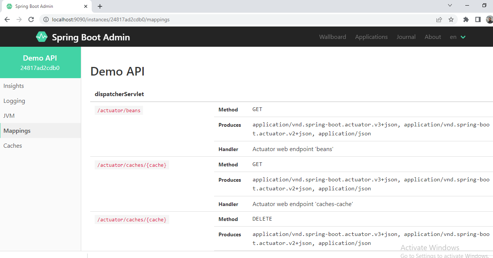Open the browser extensions puzzle icon
The image size is (493, 258).
coord(466,19)
